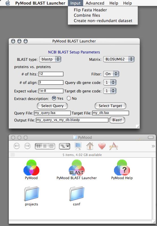The height and width of the screenshot is (226, 157).
Task: Open the Filter On dropdown
Action: [111, 74]
